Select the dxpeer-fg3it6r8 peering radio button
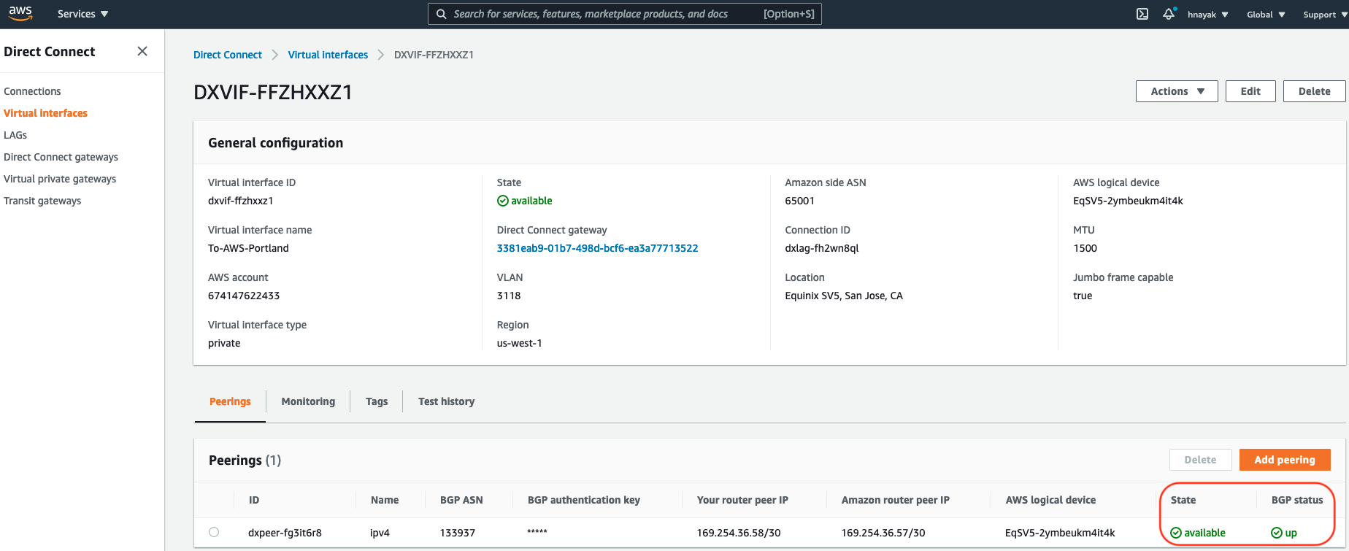This screenshot has width=1349, height=551. pos(214,532)
